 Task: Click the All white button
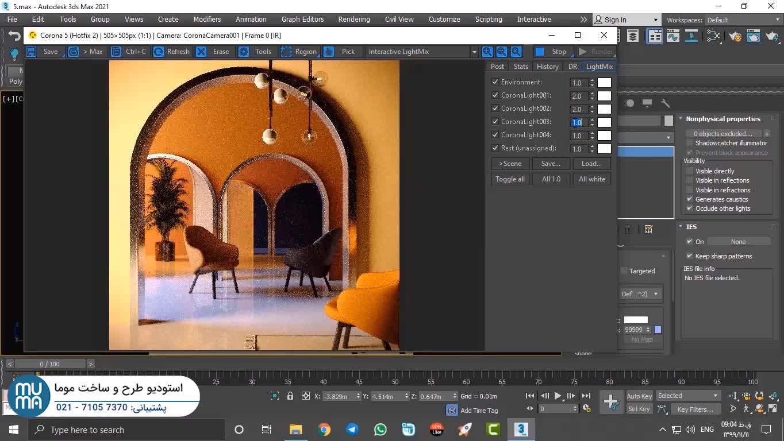(x=591, y=179)
